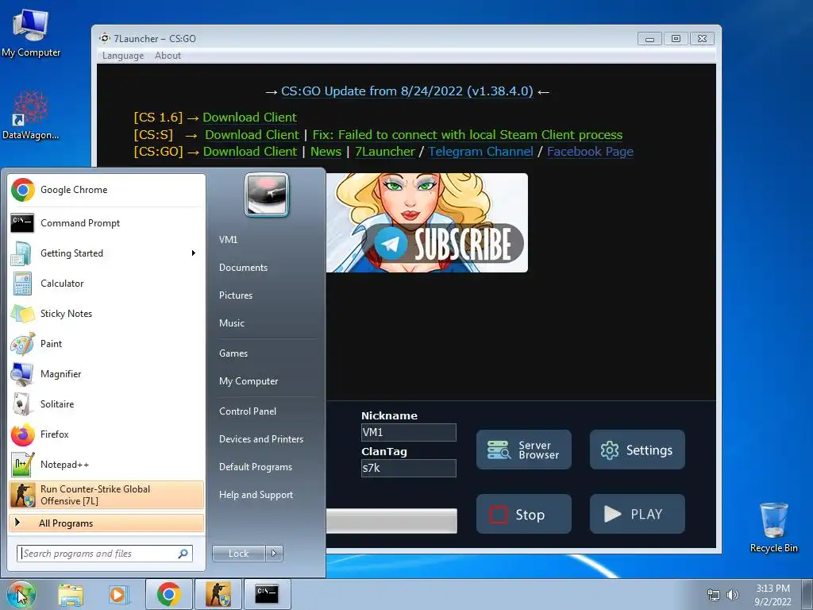Open the About menu
Viewport: 813px width, 610px height.
tap(168, 56)
